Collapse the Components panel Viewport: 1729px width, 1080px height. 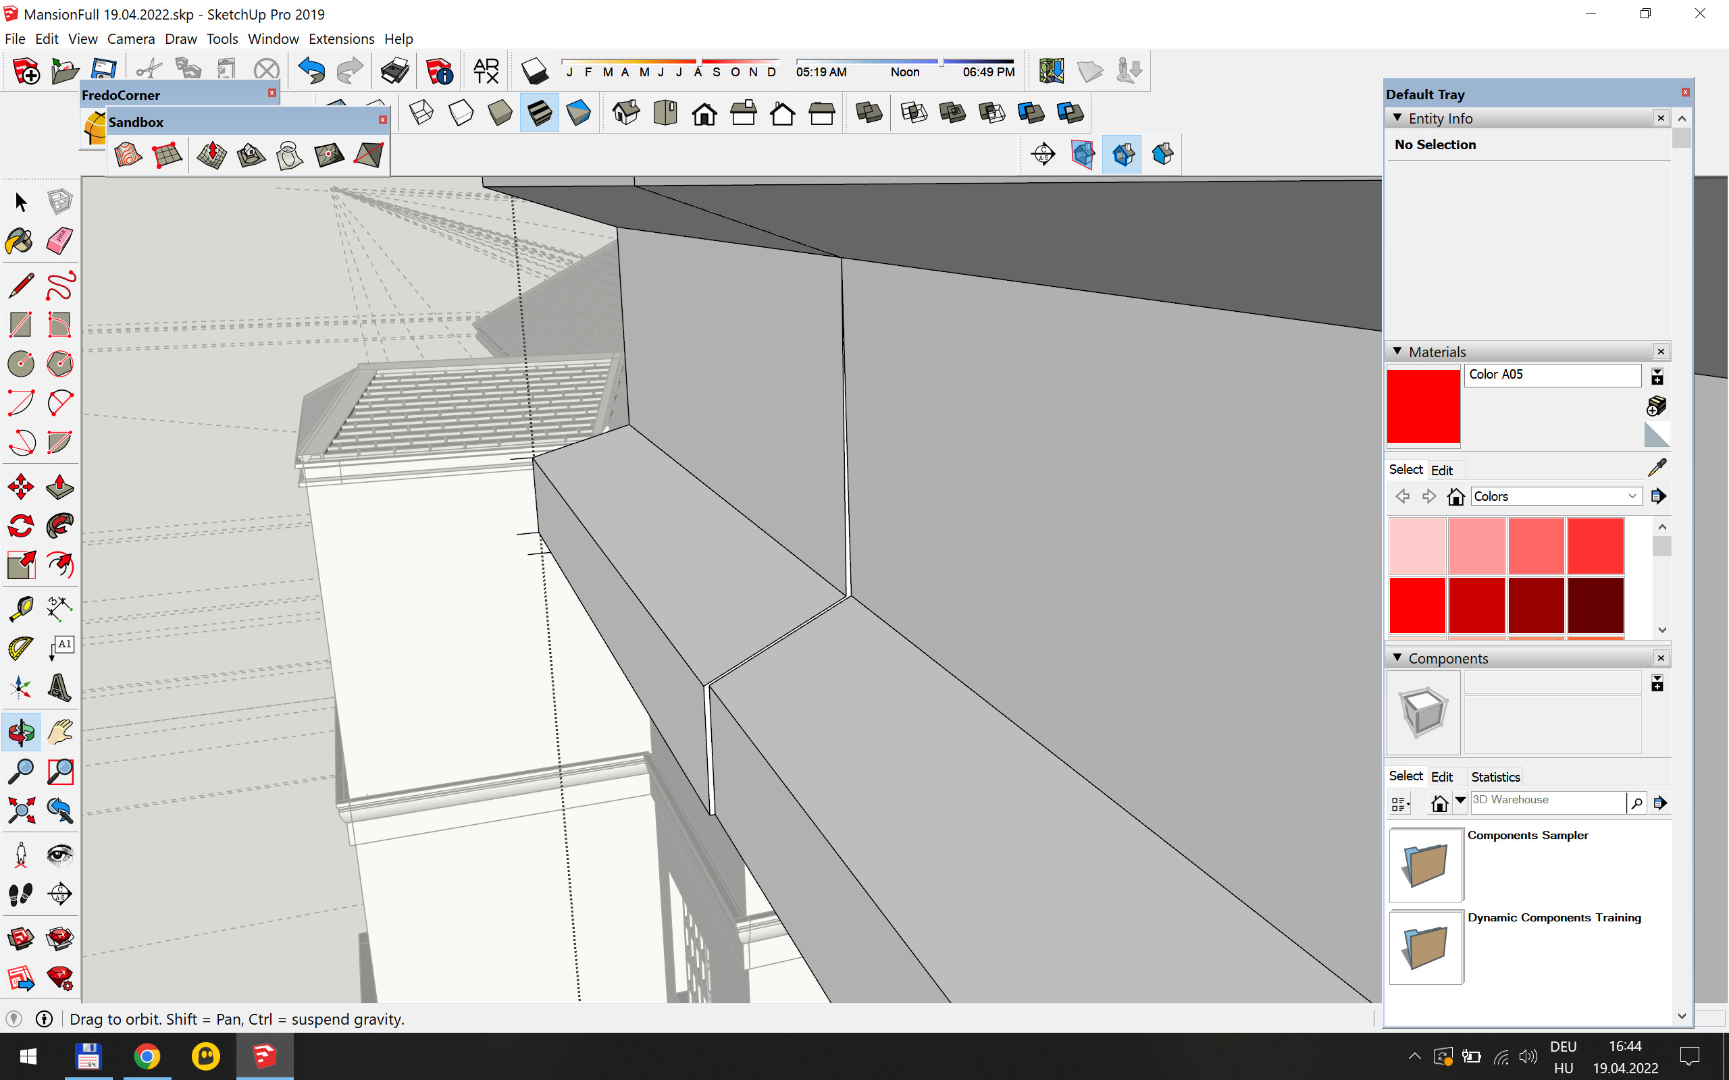point(1397,658)
